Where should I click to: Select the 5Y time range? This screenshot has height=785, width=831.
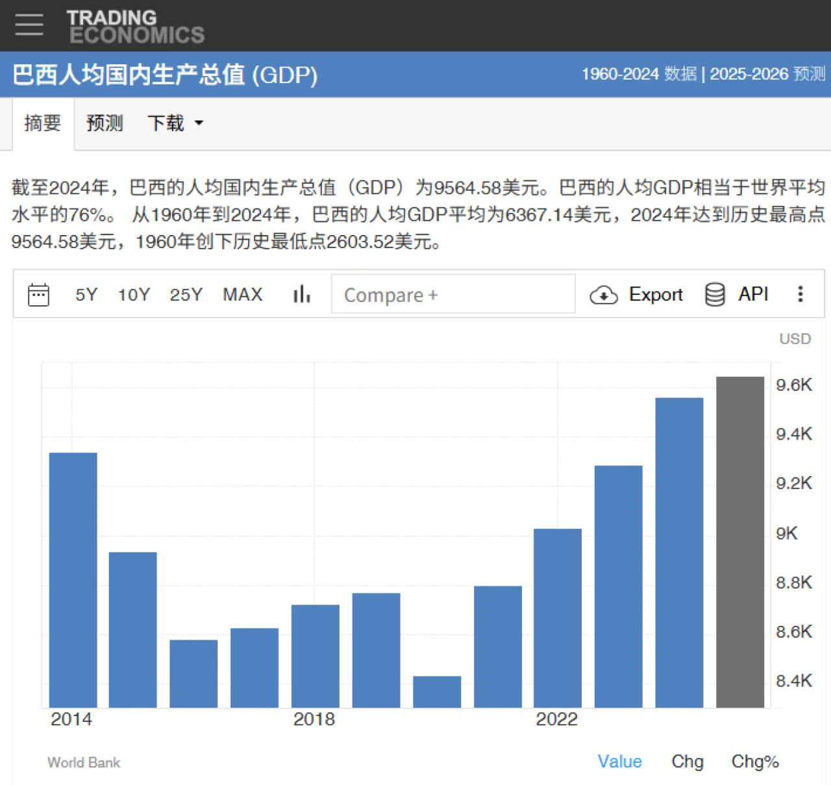[86, 295]
